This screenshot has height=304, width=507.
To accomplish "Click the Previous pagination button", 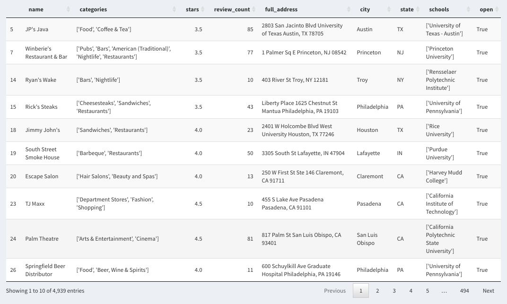I will pos(335,291).
